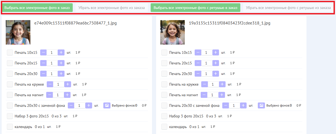336x134 pixels.
Task: Focus quantity field of Печать 20х30, first photo
Action: click(x=52, y=74)
